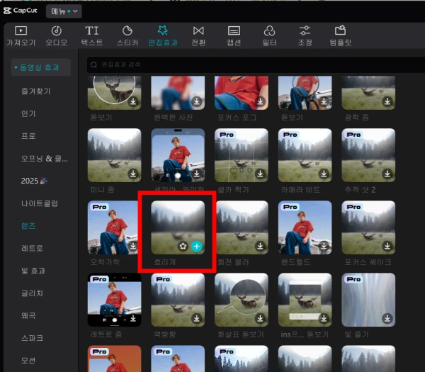Open the 필터 filters tab
Viewport: 425px width, 372px height.
click(269, 36)
